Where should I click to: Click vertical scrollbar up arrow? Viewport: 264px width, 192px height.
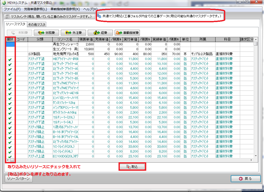pyautogui.click(x=256, y=39)
